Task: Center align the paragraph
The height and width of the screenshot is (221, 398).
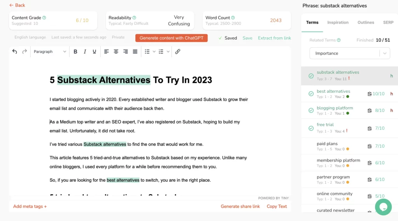Action: (x=116, y=52)
